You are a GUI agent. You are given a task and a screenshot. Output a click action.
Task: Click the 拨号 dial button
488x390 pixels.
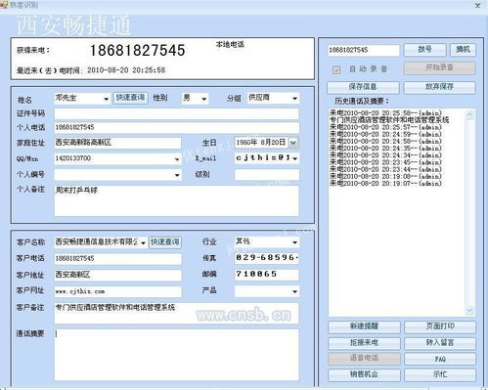[424, 50]
